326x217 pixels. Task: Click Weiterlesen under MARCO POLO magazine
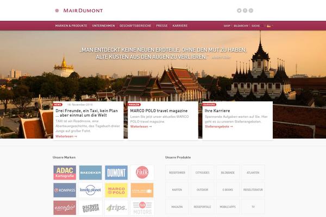click(141, 126)
